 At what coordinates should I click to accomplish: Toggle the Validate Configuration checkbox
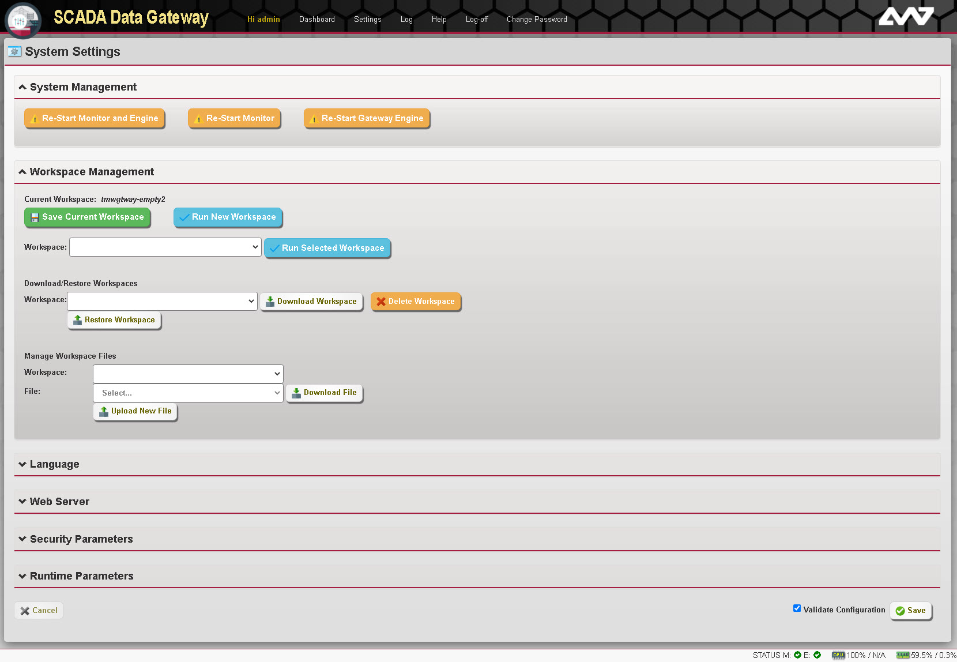797,608
